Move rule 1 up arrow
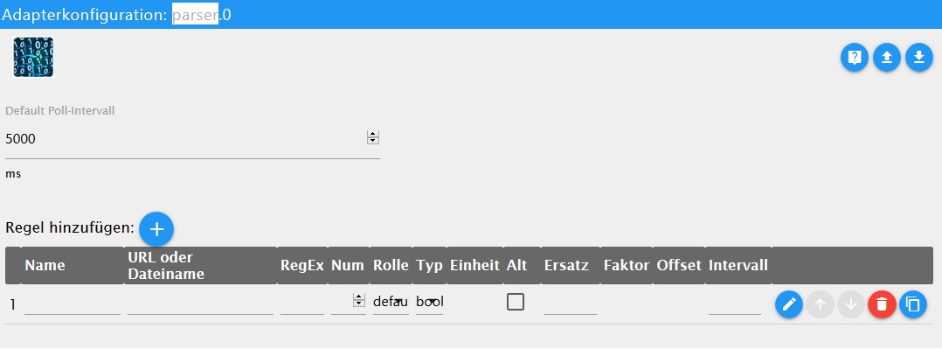 tap(820, 304)
